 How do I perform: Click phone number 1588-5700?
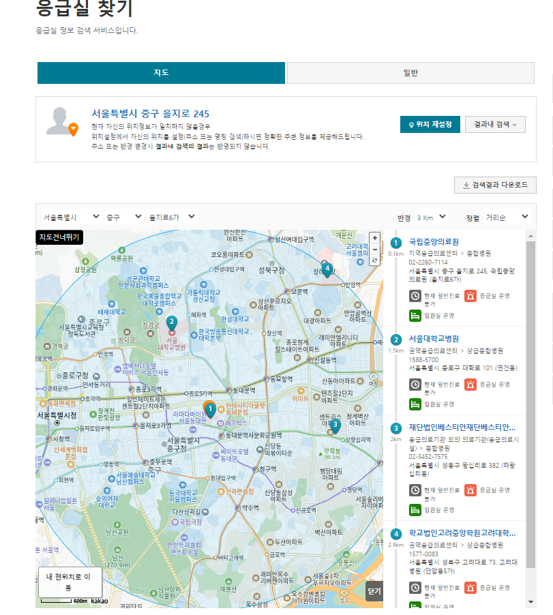423,359
